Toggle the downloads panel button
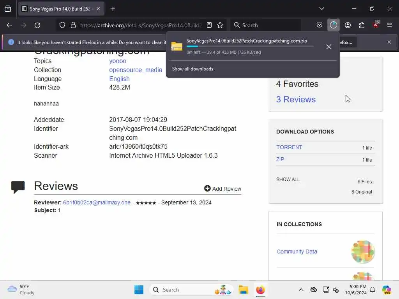The width and height of the screenshot is (399, 299). pyautogui.click(x=334, y=25)
